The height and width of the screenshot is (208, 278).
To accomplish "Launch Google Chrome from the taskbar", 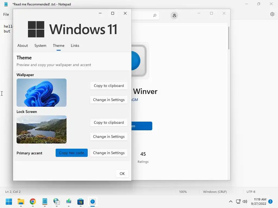I will click(x=33, y=201).
